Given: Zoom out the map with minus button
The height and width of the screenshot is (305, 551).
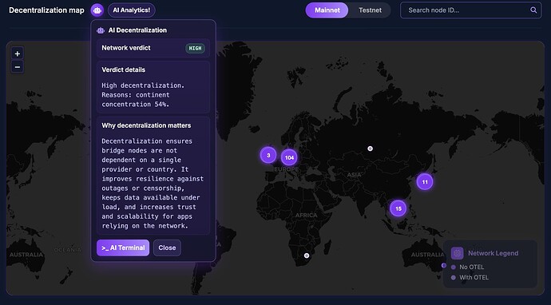Looking at the screenshot, I should 18,67.
